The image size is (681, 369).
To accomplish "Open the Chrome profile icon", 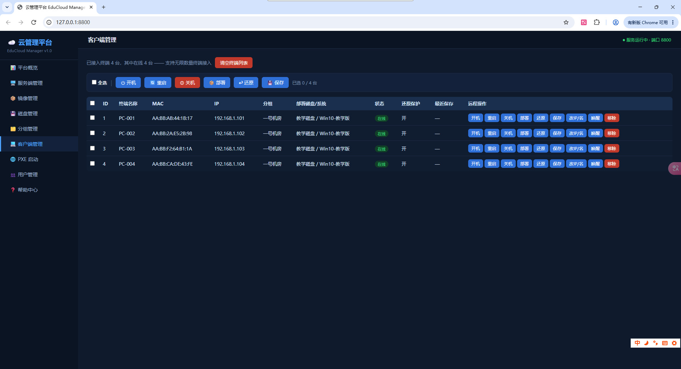I will pyautogui.click(x=616, y=22).
